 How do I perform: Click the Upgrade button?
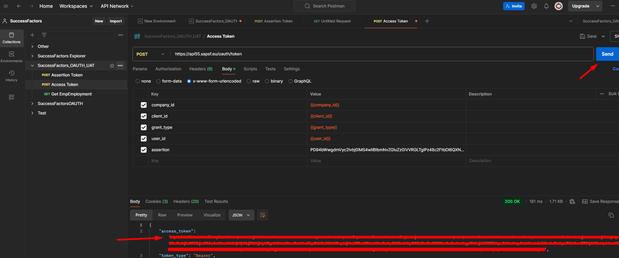[580, 6]
